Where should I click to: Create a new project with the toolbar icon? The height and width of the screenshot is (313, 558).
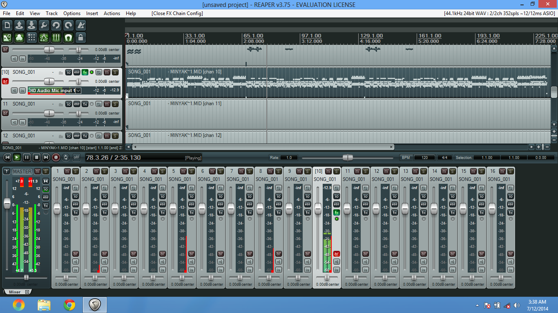(7, 25)
